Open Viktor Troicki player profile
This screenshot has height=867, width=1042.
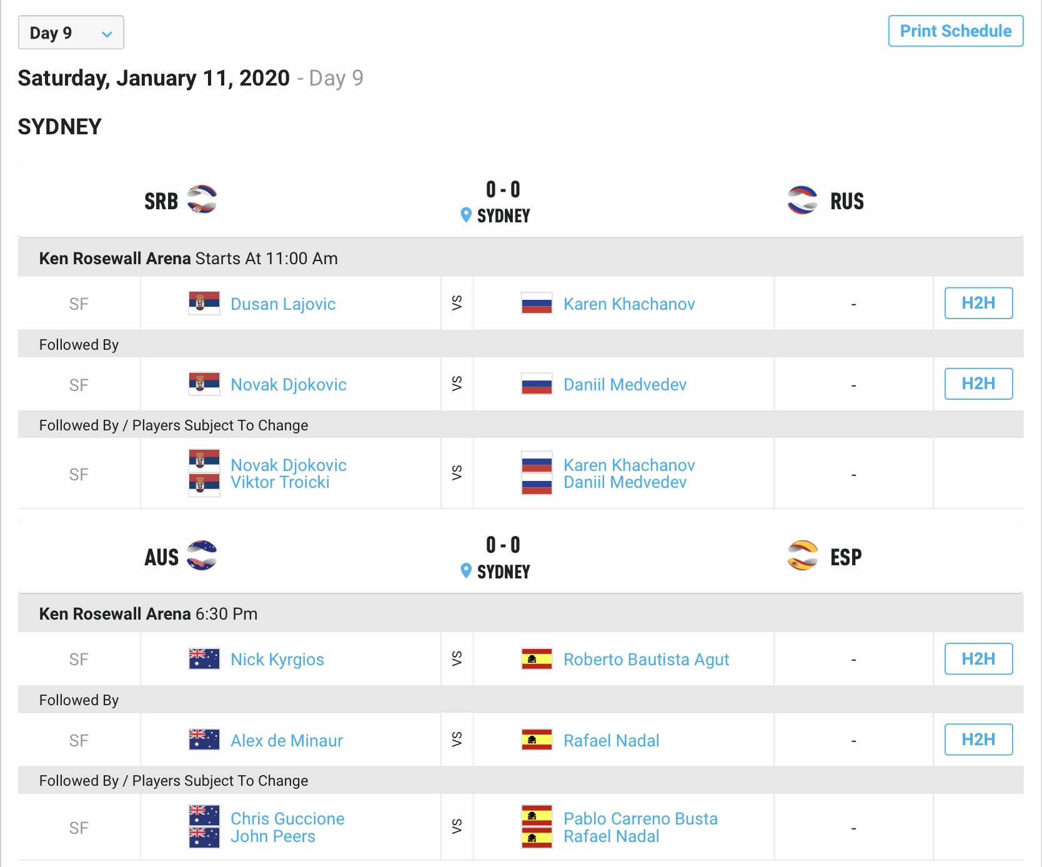pyautogui.click(x=280, y=482)
